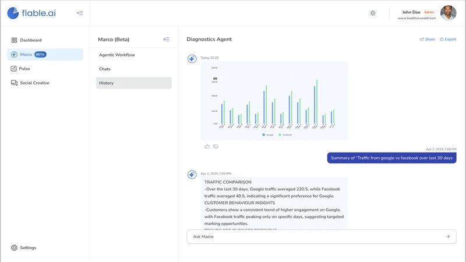Click the CUSTOMER BEHAVIOUR INSIGHTS heading
This screenshot has height=262, width=466.
tap(239, 203)
